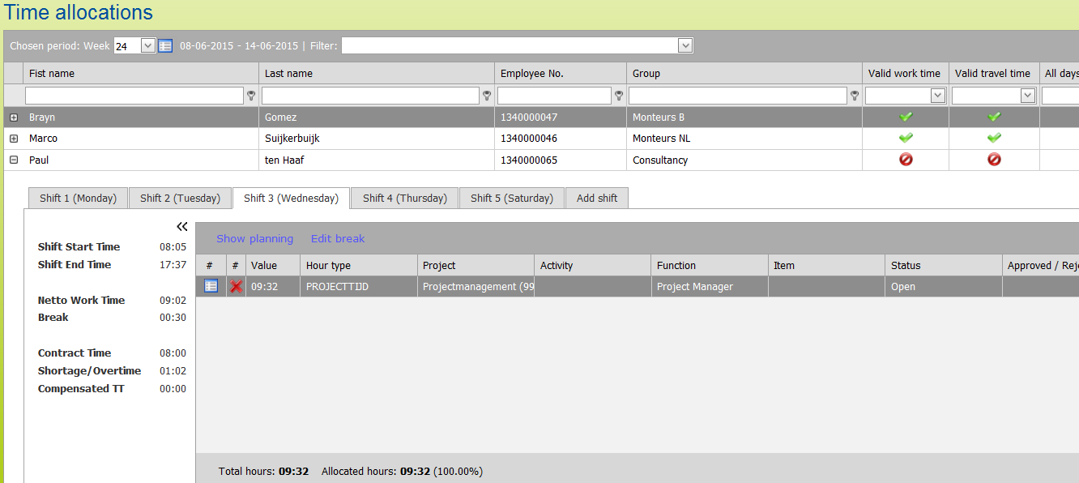
Task: Click the Edit break link
Action: point(338,239)
